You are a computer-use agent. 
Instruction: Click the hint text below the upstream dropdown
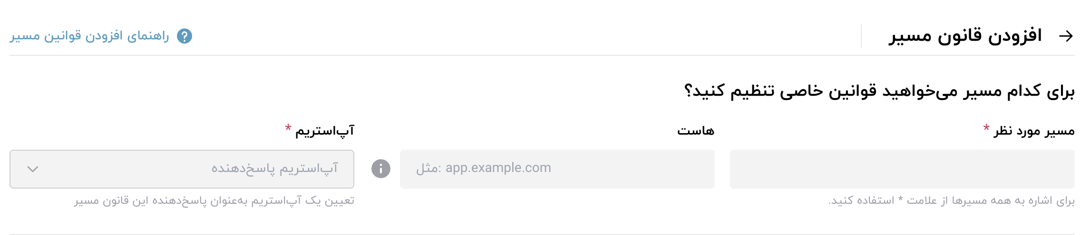tap(214, 201)
